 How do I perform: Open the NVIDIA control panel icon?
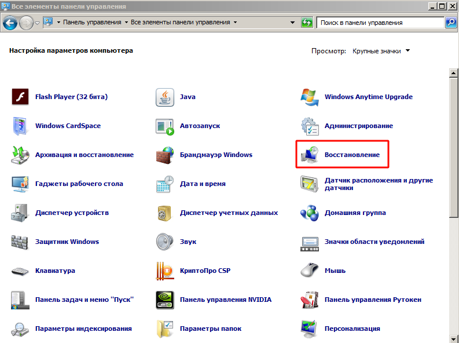(165, 300)
